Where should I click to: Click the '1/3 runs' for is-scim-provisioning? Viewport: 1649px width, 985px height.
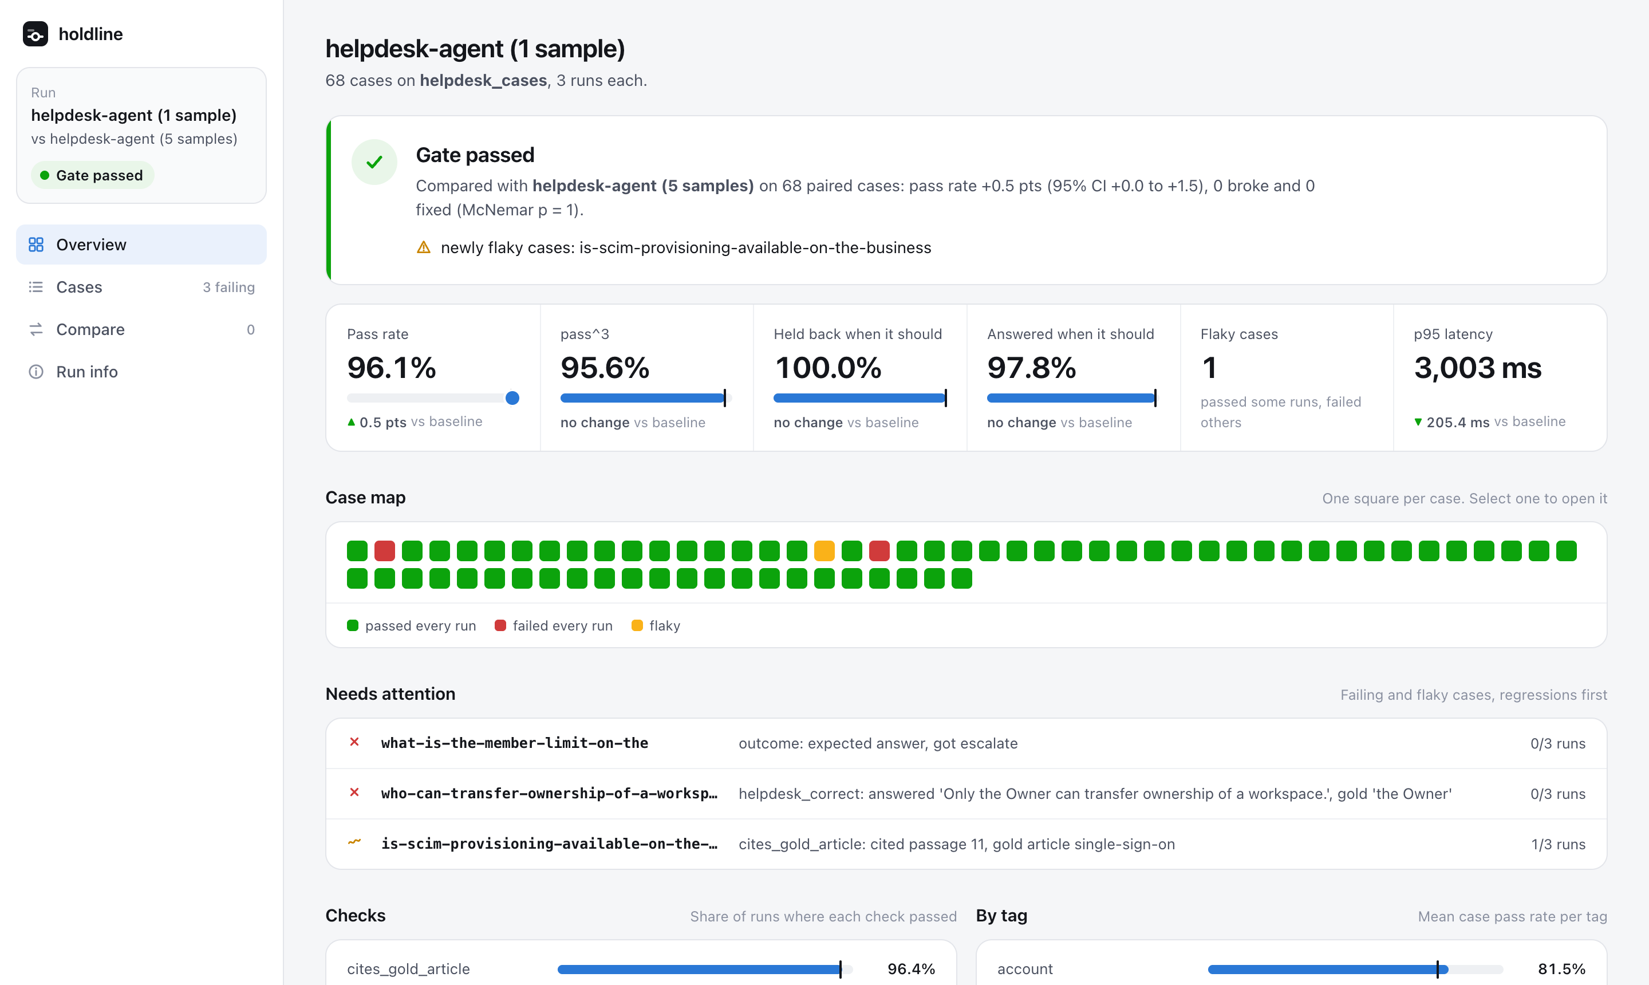coord(1558,844)
